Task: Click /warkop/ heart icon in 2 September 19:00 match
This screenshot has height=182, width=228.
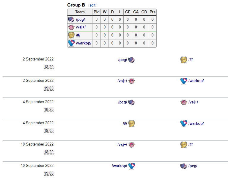Action: [x=183, y=81]
